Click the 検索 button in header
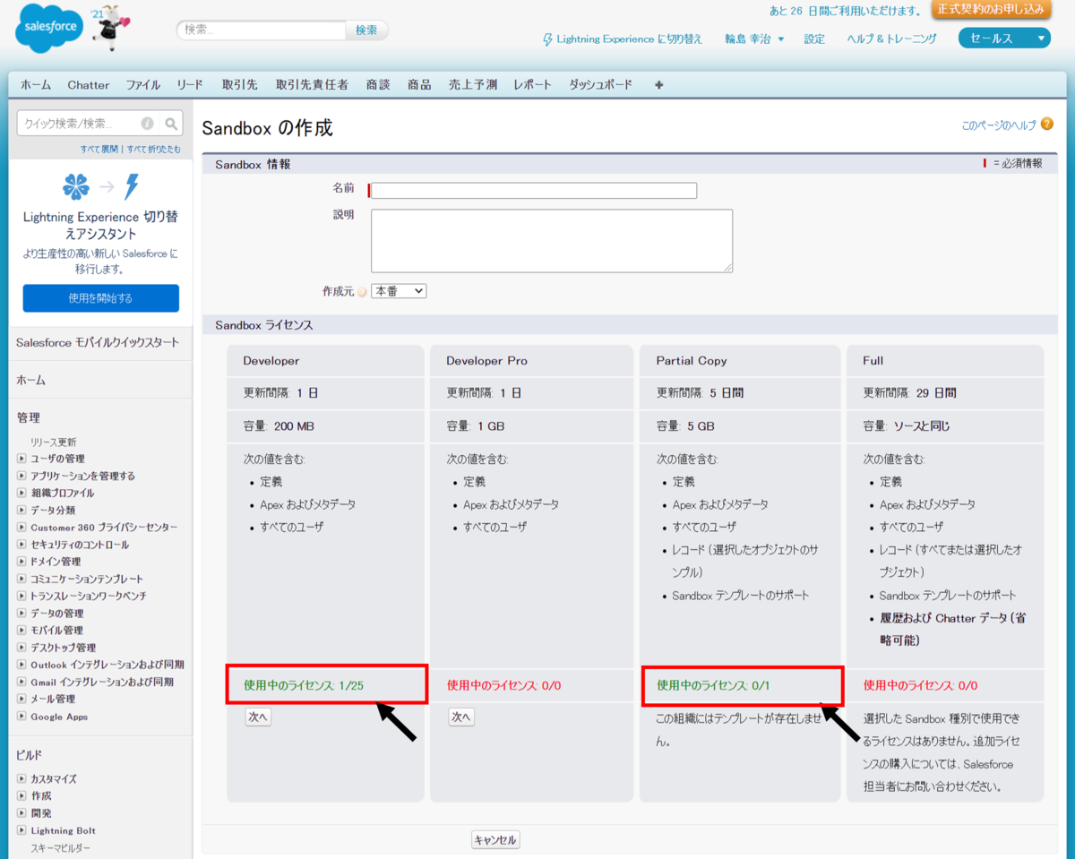 (x=367, y=30)
